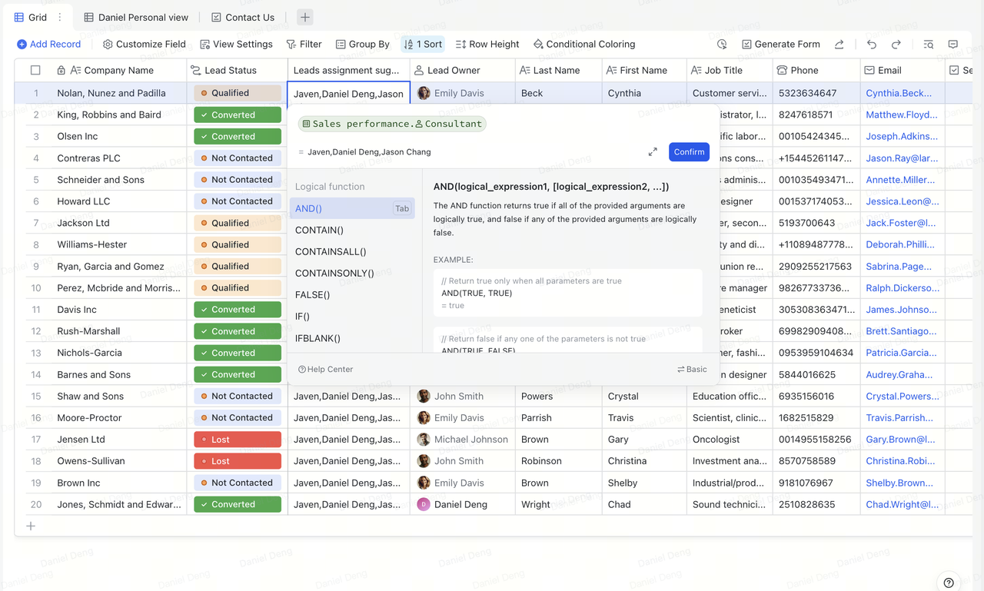Viewport: 984px width, 591px height.
Task: Click Daniel Deng's avatar in row 20
Action: coord(424,505)
